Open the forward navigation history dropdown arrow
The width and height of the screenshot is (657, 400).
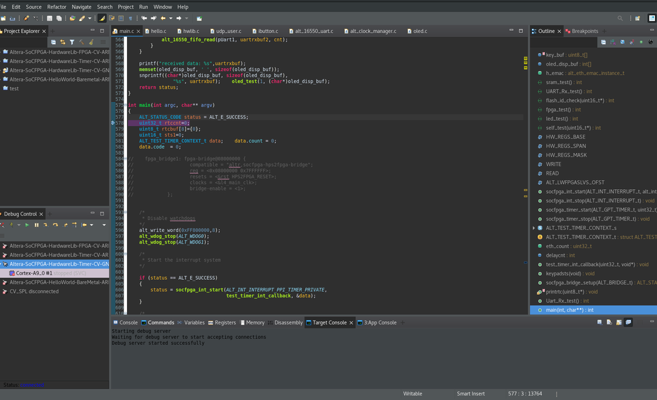tap(187, 18)
